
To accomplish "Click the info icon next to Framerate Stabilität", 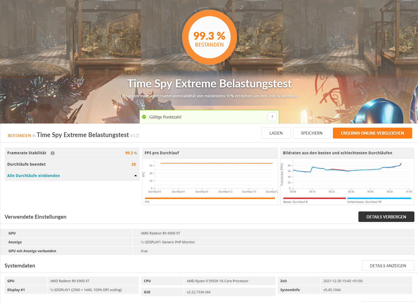I will [x=53, y=153].
